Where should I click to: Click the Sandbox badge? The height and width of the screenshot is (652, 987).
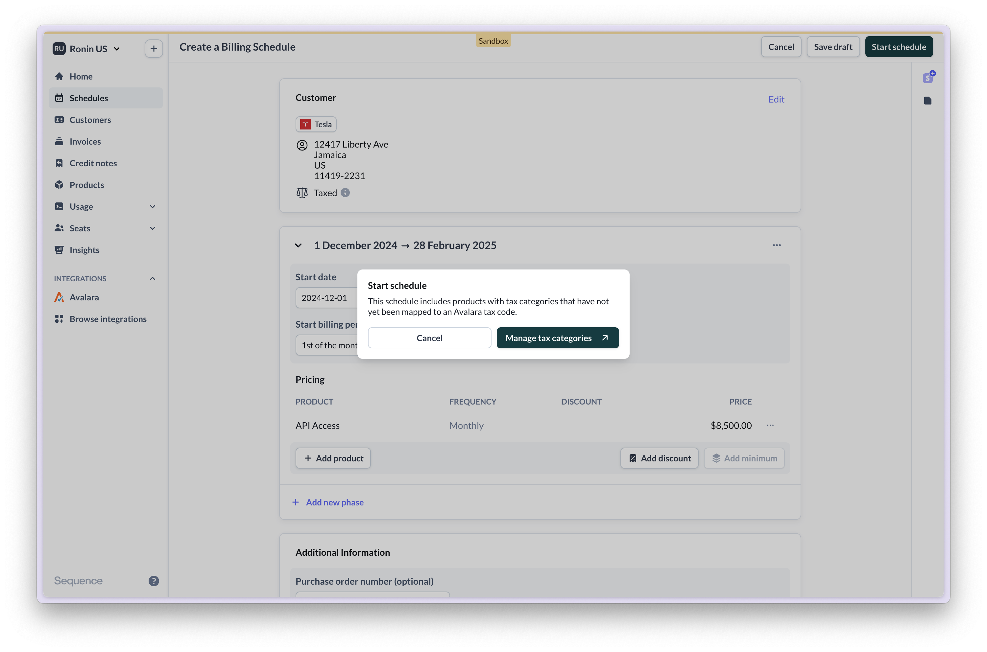493,41
